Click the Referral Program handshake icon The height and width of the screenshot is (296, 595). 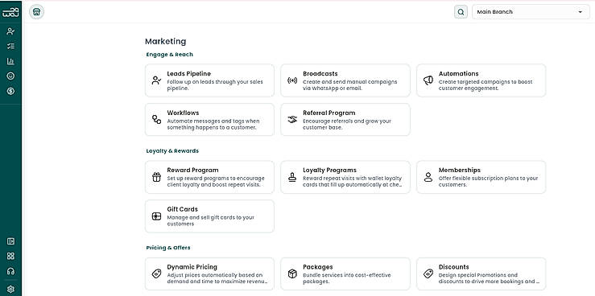coord(292,119)
